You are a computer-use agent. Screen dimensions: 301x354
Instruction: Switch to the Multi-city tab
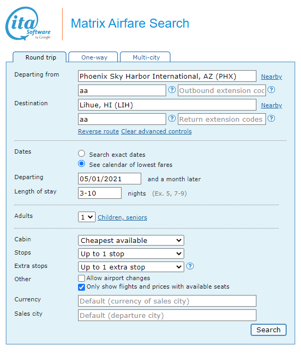click(145, 57)
